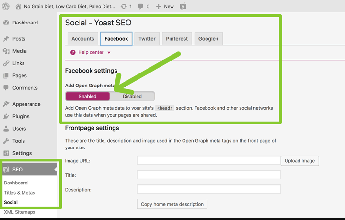Switch to the Twitter tab
This screenshot has height=220, width=345.
pos(147,39)
